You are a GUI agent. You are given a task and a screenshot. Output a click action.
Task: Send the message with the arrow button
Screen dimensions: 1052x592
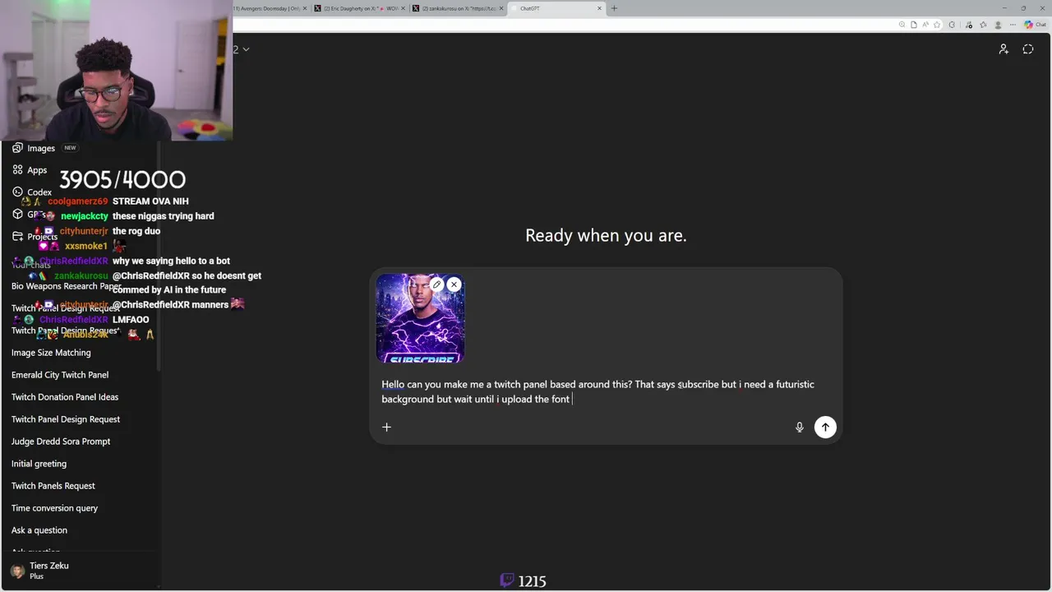tap(825, 427)
